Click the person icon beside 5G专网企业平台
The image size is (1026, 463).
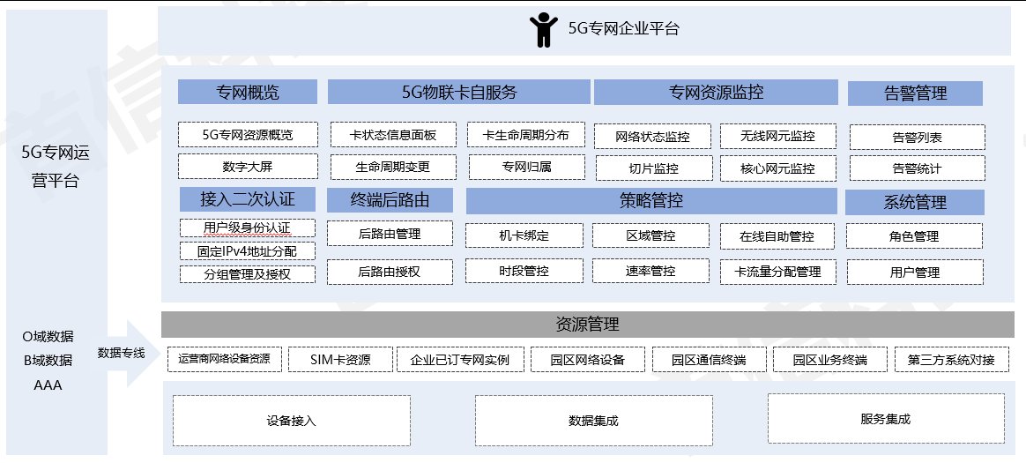pyautogui.click(x=543, y=29)
